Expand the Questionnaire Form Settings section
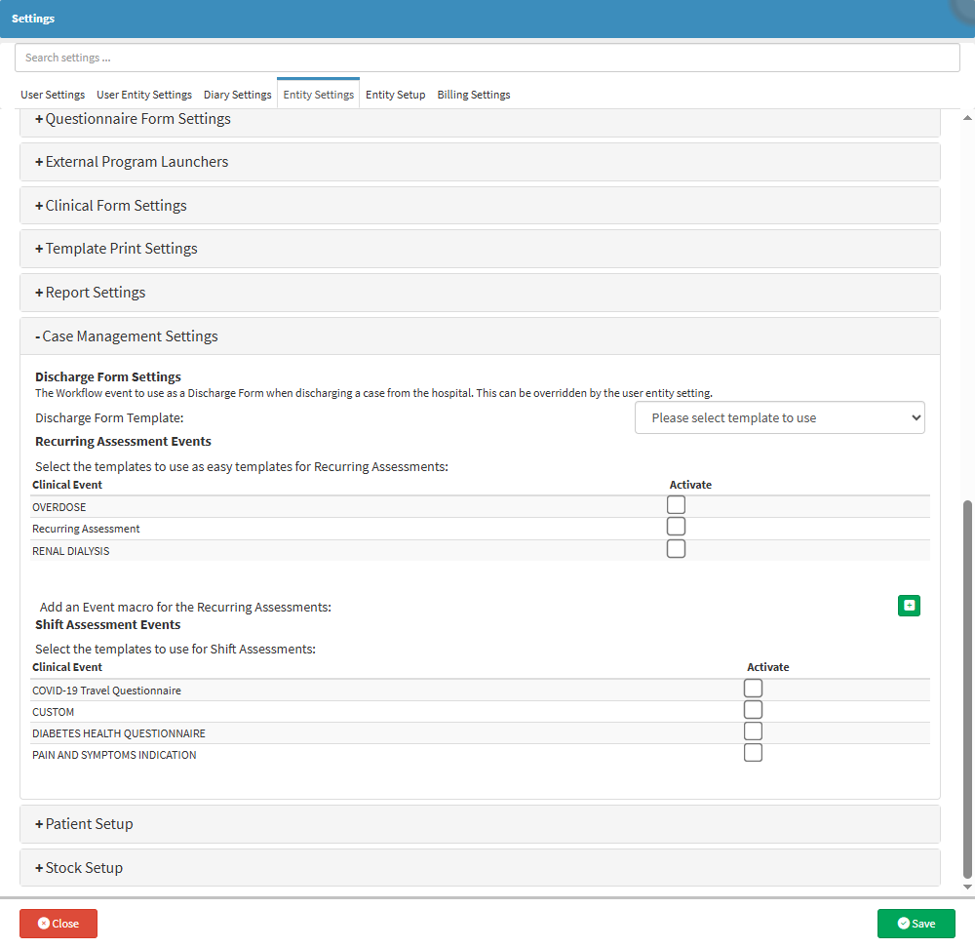975x948 pixels. 133,119
